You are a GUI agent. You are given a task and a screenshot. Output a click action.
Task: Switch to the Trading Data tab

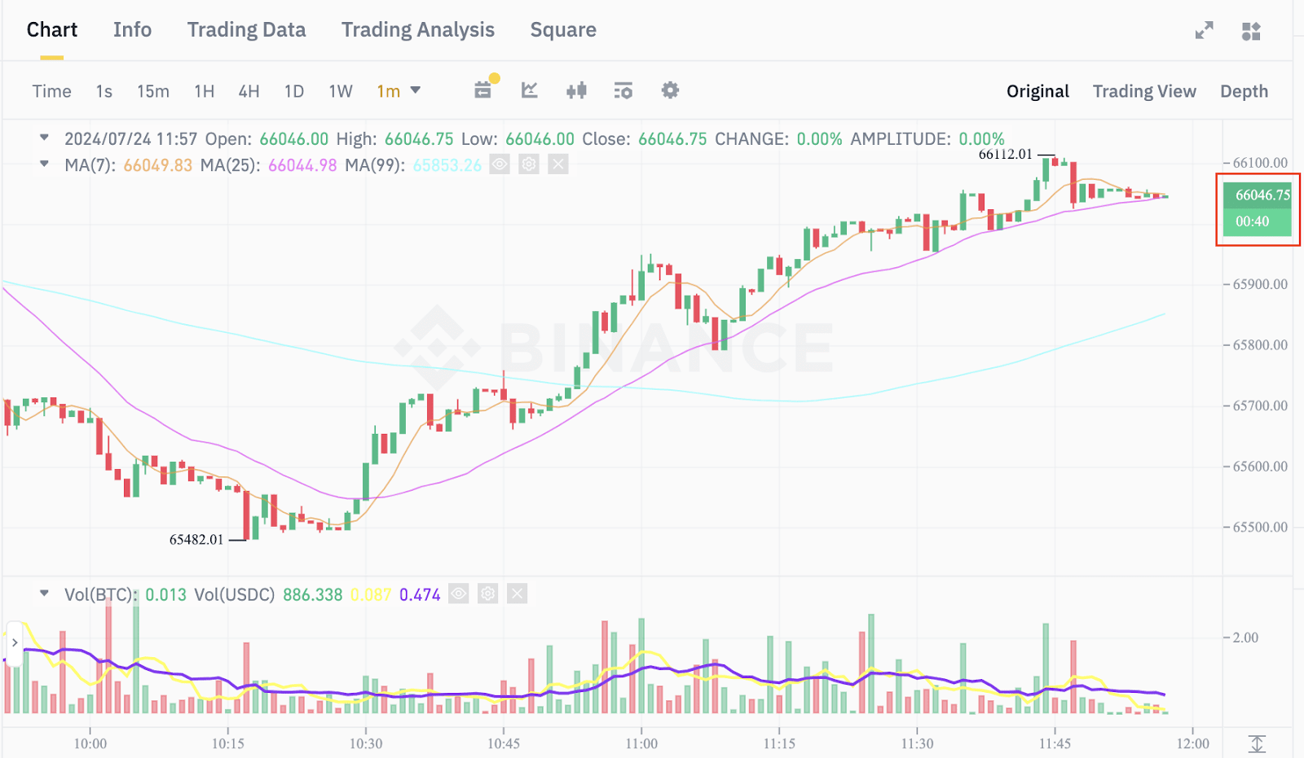(x=246, y=30)
